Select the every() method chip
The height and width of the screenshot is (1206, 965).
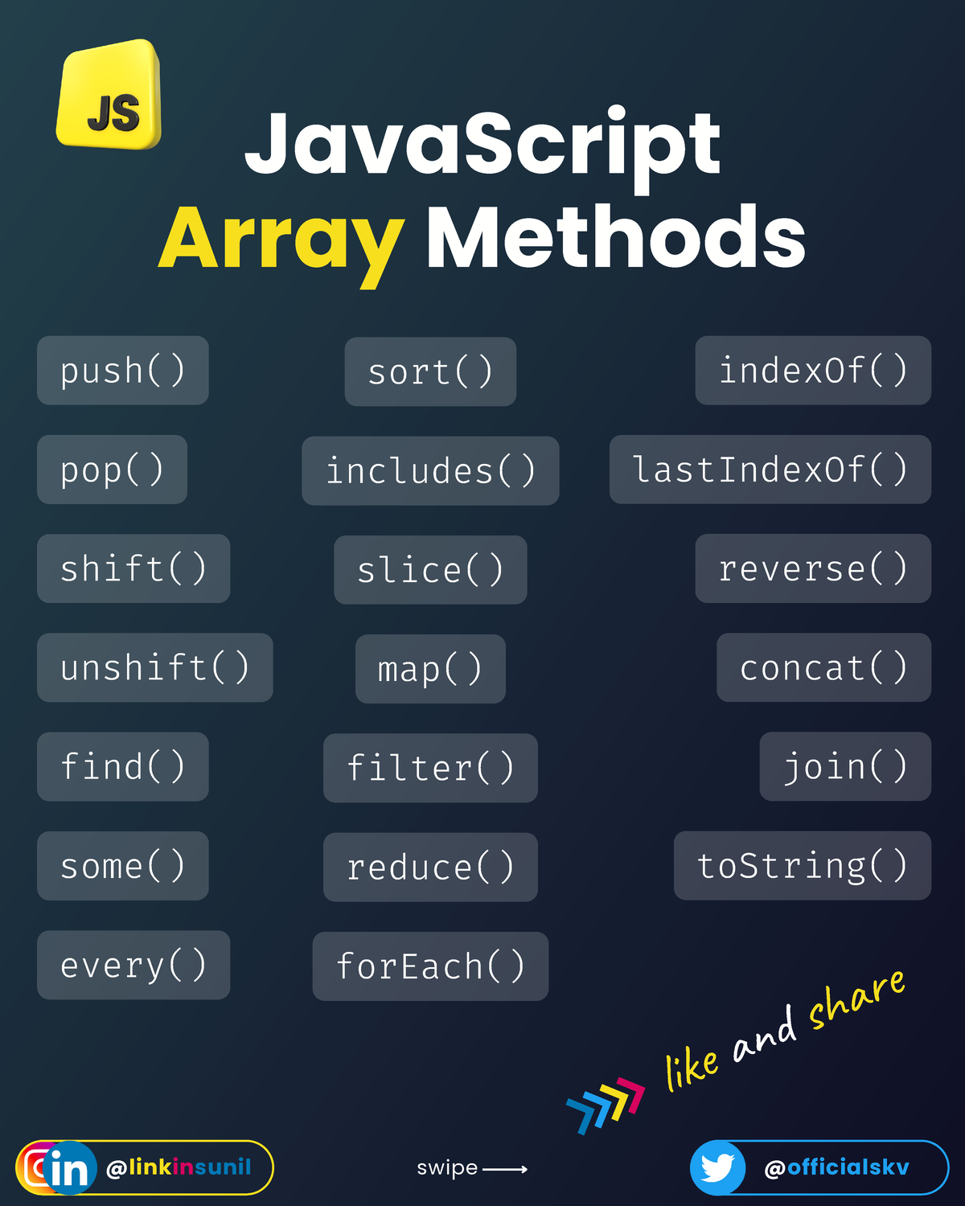(133, 965)
